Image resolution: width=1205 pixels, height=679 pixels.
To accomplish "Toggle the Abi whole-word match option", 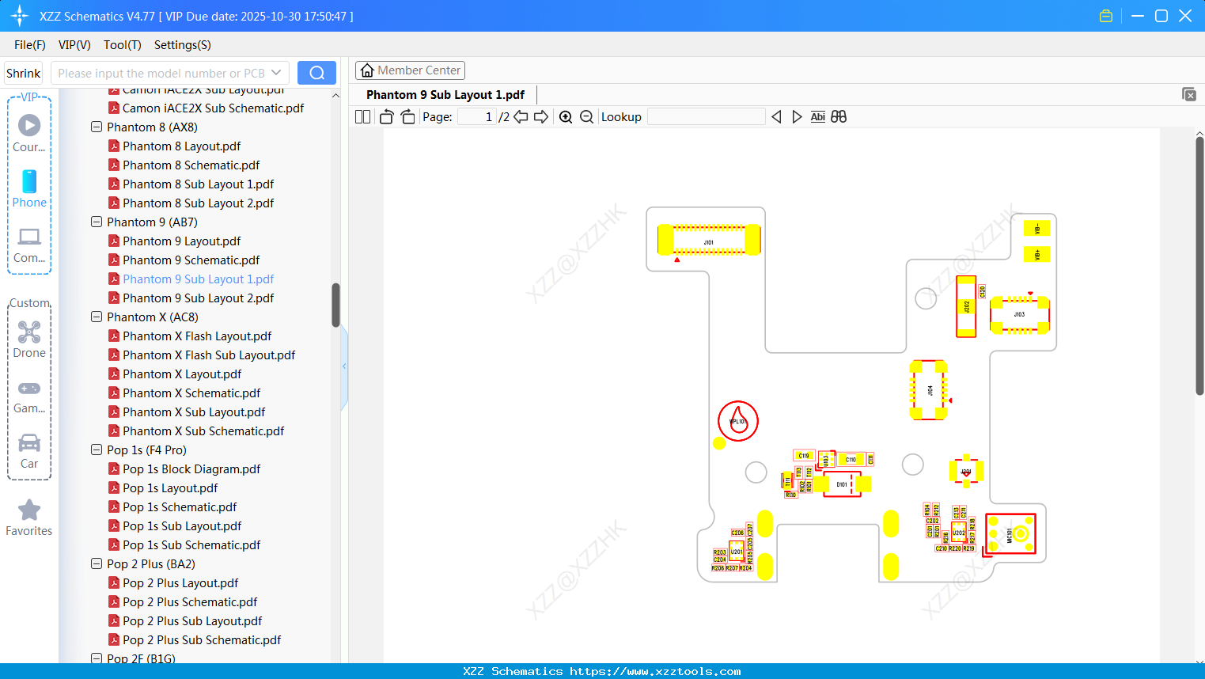I will click(818, 117).
